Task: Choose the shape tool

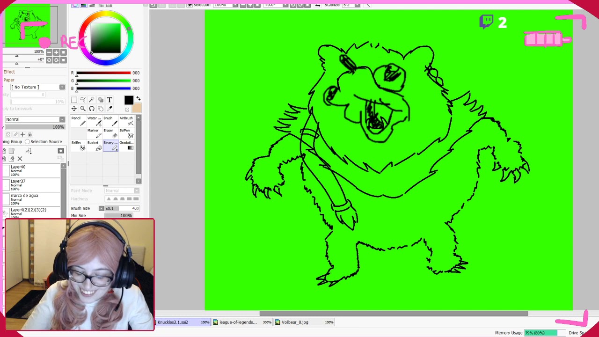Action: (101, 100)
